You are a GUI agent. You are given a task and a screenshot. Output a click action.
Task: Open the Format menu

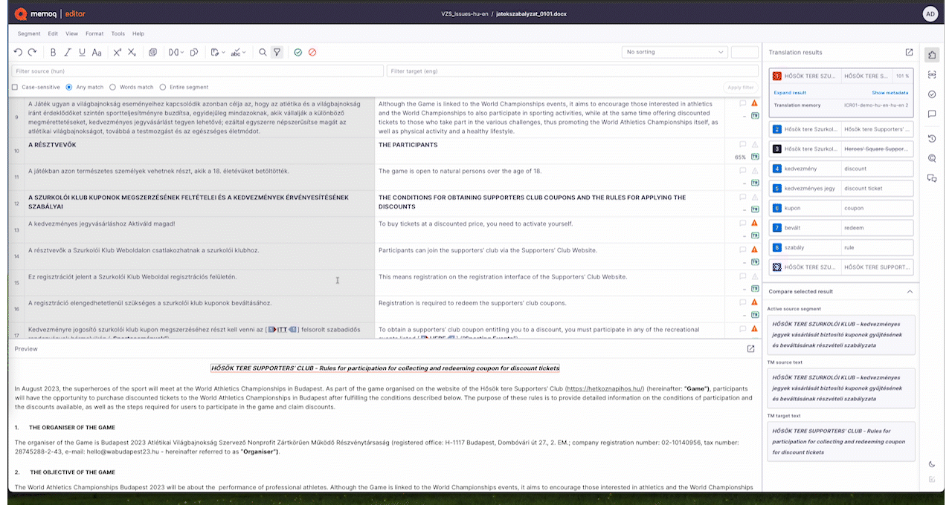[x=94, y=33]
